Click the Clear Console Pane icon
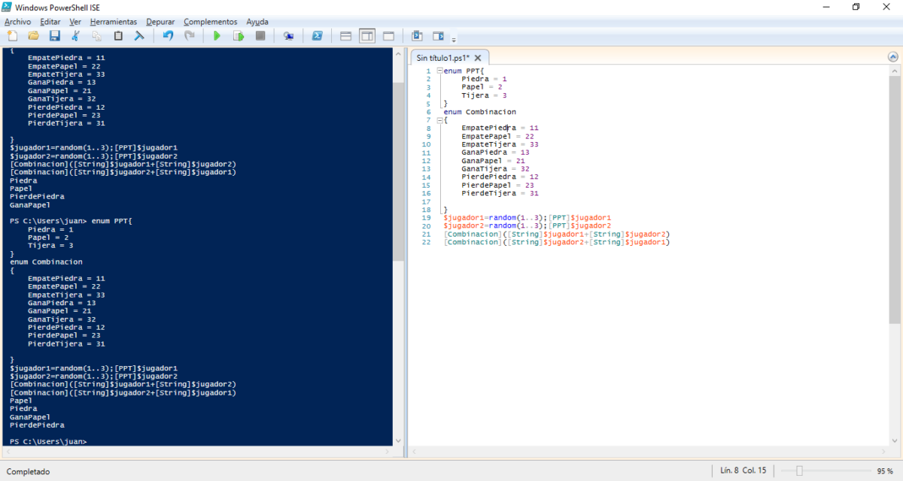The image size is (903, 481). [x=138, y=35]
